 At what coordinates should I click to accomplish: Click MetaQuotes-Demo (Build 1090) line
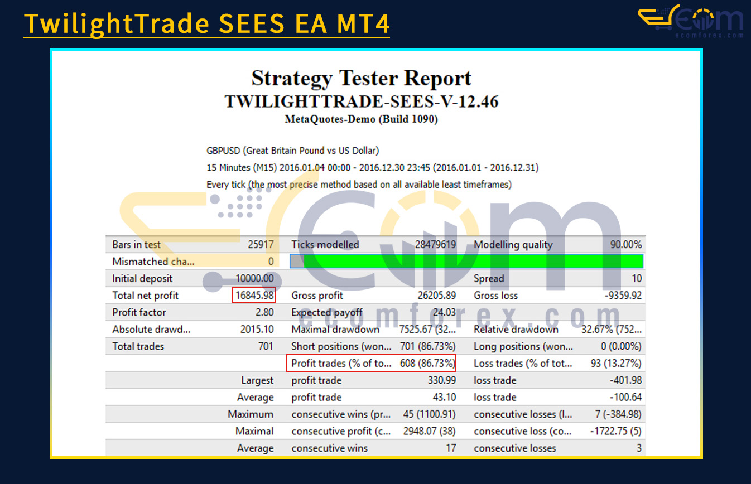tap(362, 119)
